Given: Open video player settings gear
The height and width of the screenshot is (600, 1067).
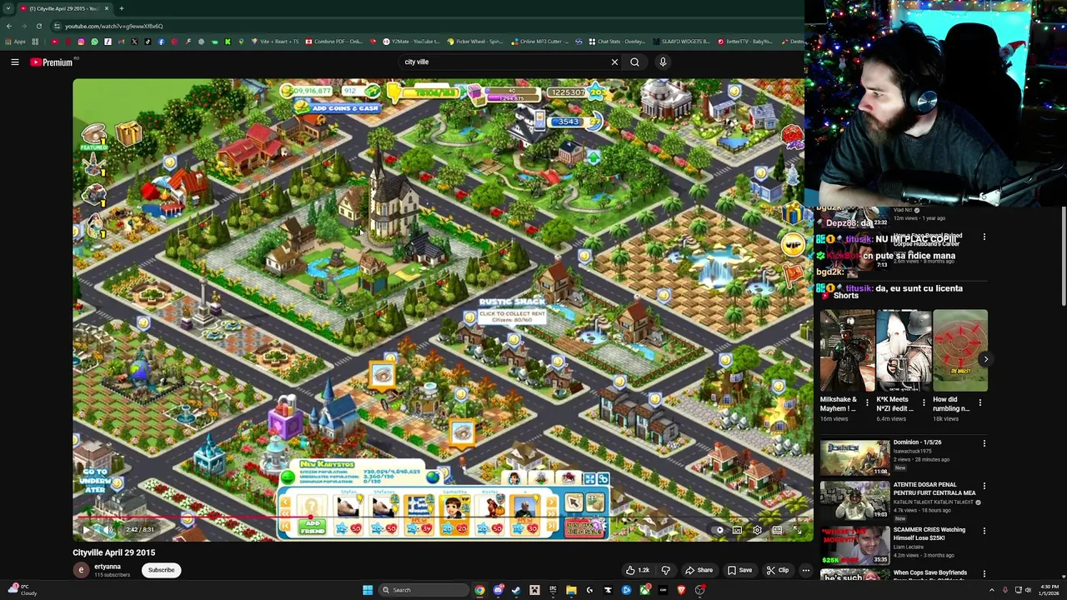Looking at the screenshot, I should click(757, 530).
